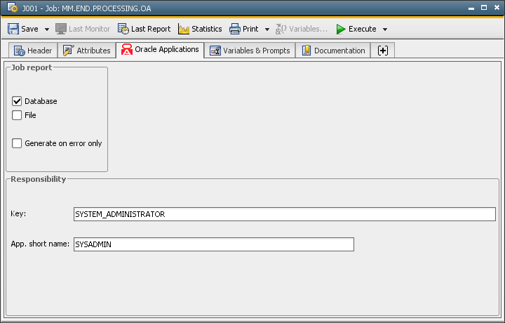Click the Save disk icon

(x=13, y=29)
